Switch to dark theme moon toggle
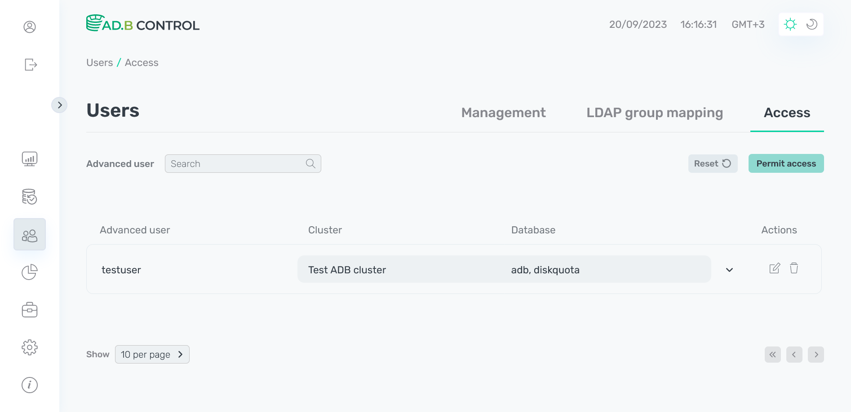851x412 pixels. pyautogui.click(x=812, y=24)
